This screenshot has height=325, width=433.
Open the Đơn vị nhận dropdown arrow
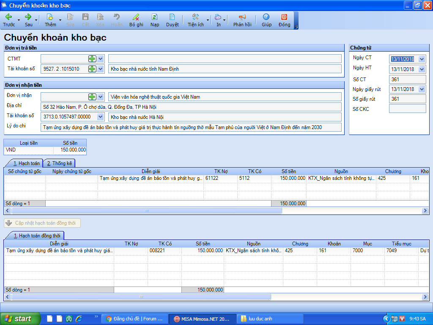click(101, 97)
